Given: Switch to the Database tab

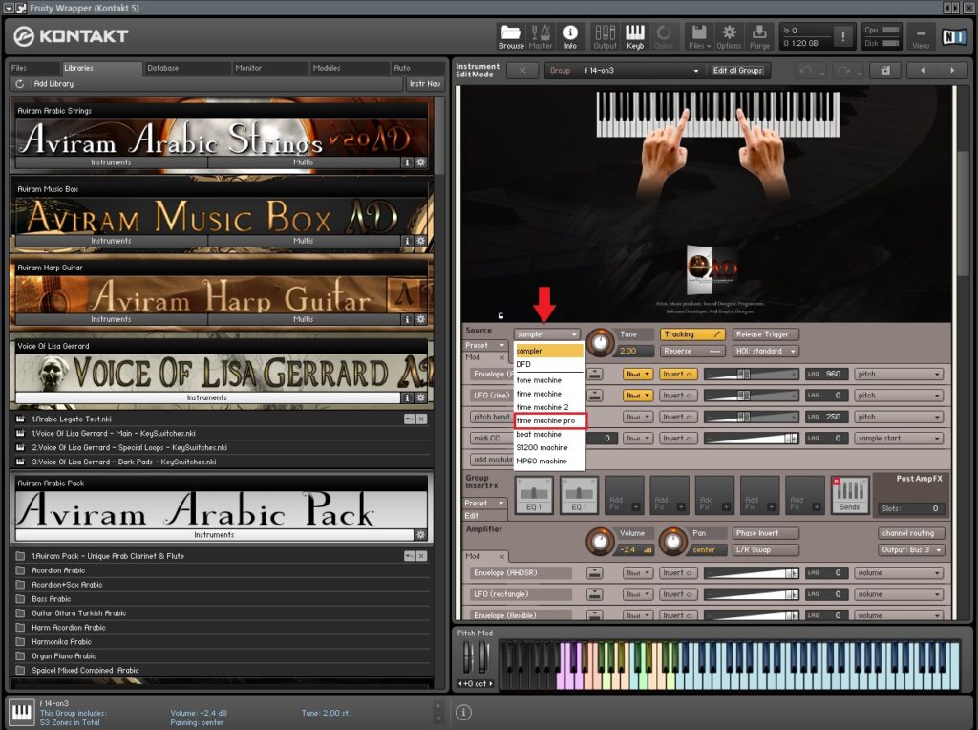Looking at the screenshot, I should tap(186, 68).
